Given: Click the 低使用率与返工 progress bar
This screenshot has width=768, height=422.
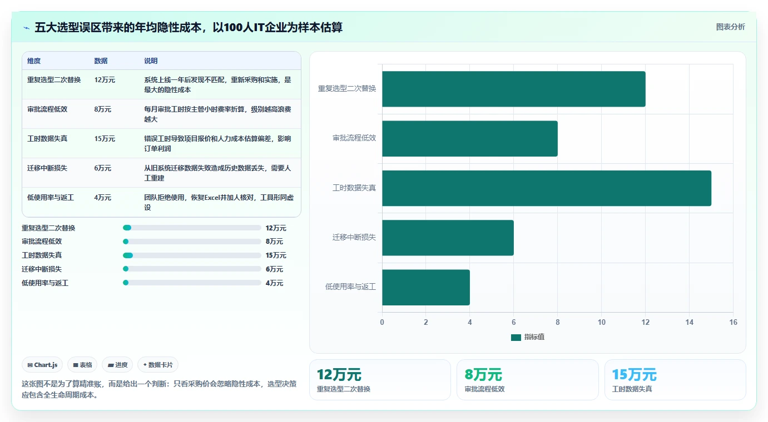Looking at the screenshot, I should [192, 283].
